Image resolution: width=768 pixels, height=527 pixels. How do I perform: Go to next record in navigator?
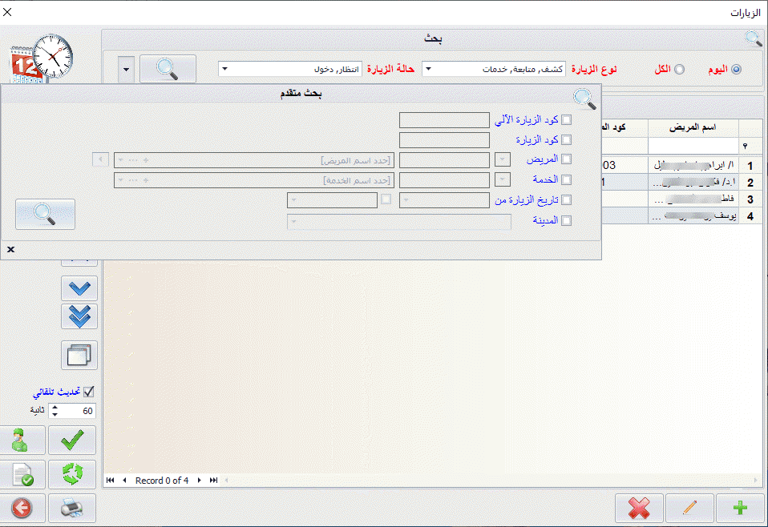coord(200,481)
